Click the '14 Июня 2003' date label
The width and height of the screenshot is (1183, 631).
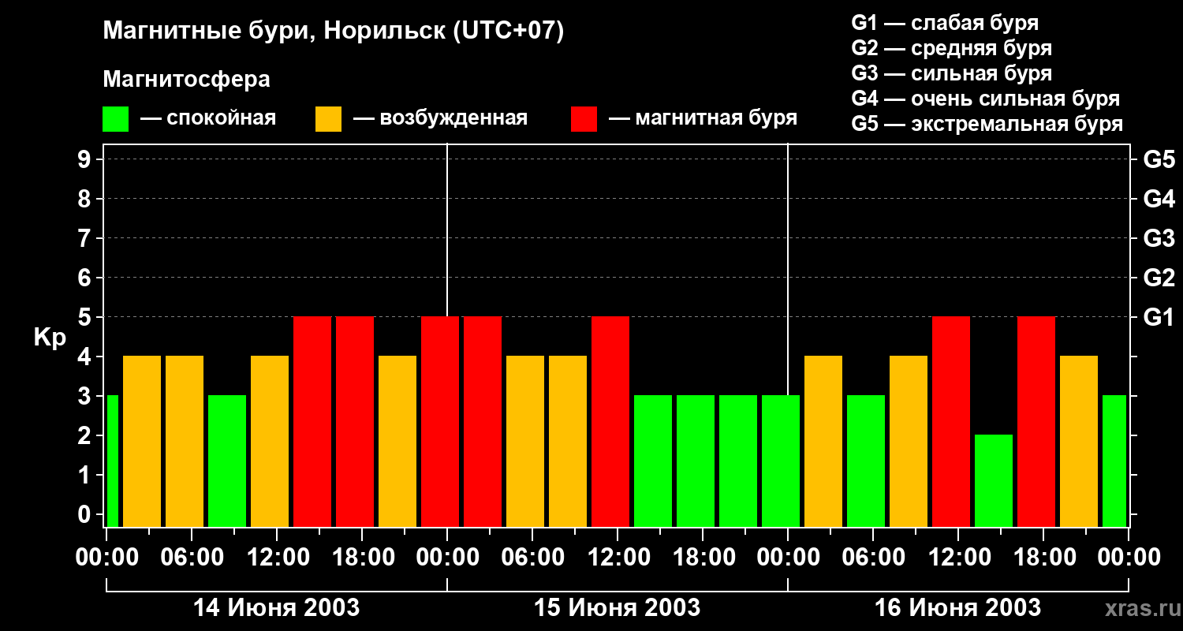pos(277,608)
